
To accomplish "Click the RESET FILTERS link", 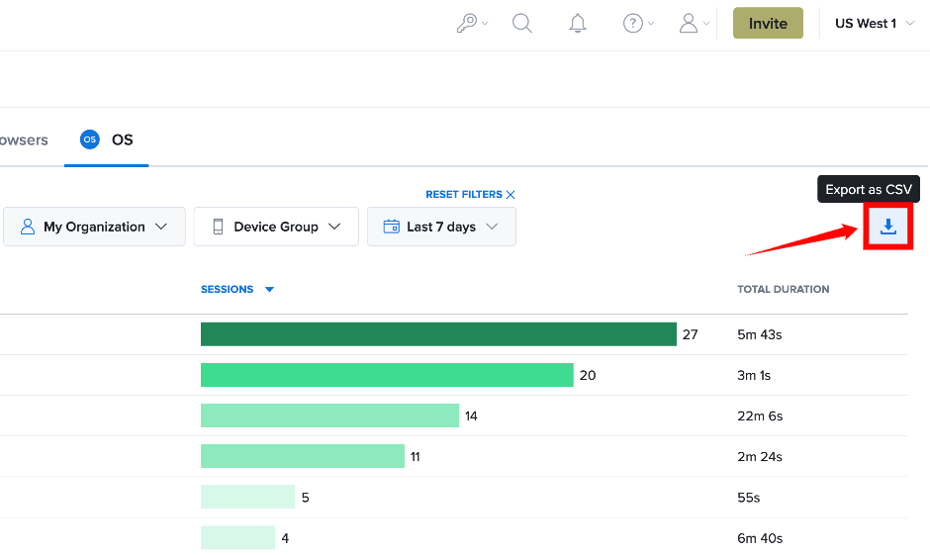I will 464,195.
